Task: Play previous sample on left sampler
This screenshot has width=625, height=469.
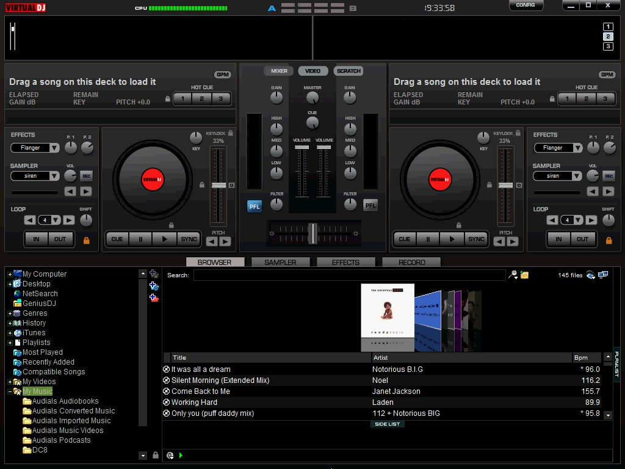Action: click(x=71, y=191)
